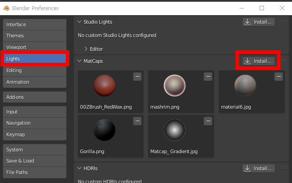Open the Navigation preferences
Screen dimensions: 292x183
tap(35, 123)
